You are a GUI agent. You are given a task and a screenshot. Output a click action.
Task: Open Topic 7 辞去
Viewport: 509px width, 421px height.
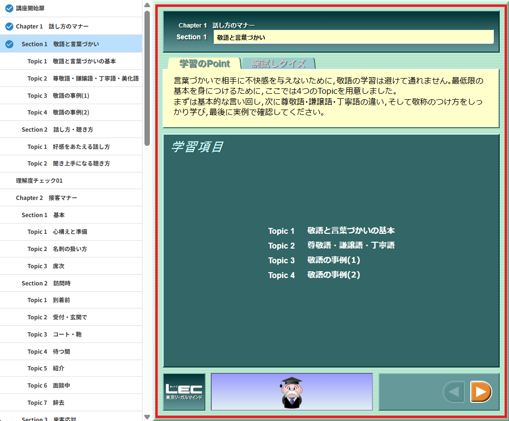click(x=71, y=403)
